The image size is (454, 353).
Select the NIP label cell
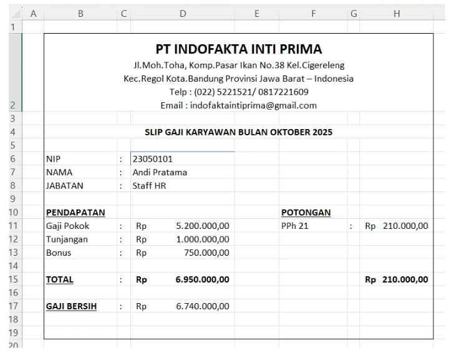click(80, 158)
